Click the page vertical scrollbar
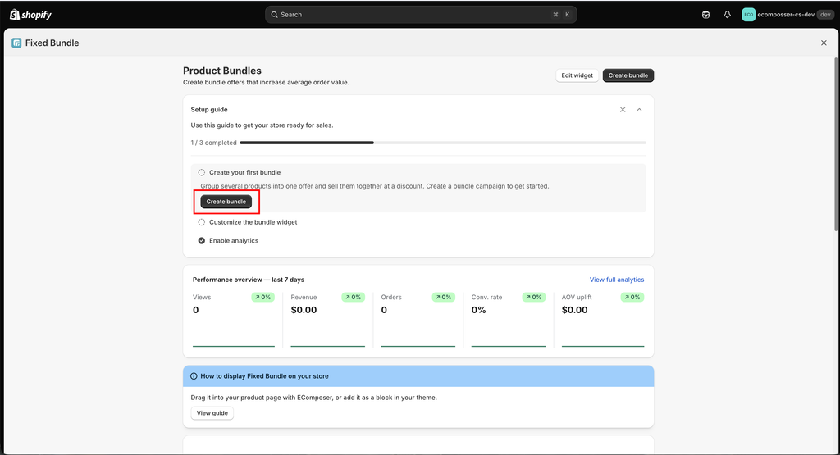The width and height of the screenshot is (840, 455). [x=836, y=144]
